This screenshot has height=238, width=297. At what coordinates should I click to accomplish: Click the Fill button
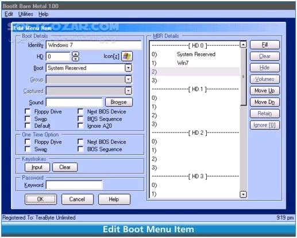click(265, 45)
